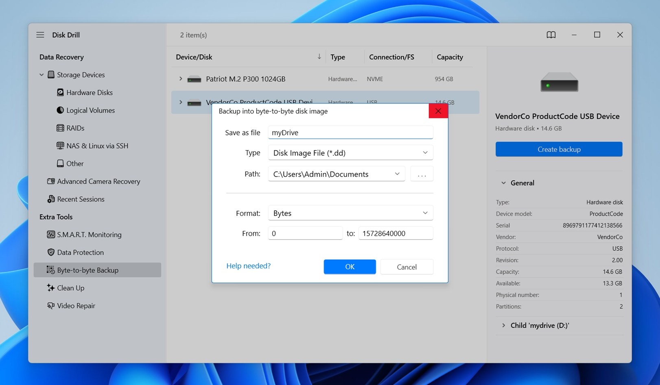This screenshot has height=385, width=660.
Task: Click the S.M.A.R.T. Monitoring icon
Action: point(51,235)
